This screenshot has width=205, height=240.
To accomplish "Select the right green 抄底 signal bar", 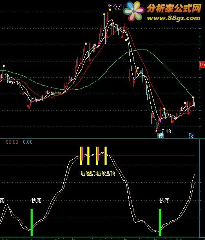I will pyautogui.click(x=160, y=222).
